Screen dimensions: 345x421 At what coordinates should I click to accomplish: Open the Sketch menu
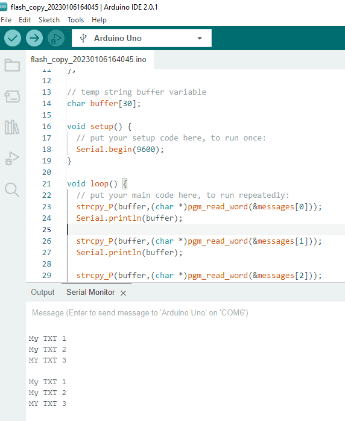[x=49, y=20]
